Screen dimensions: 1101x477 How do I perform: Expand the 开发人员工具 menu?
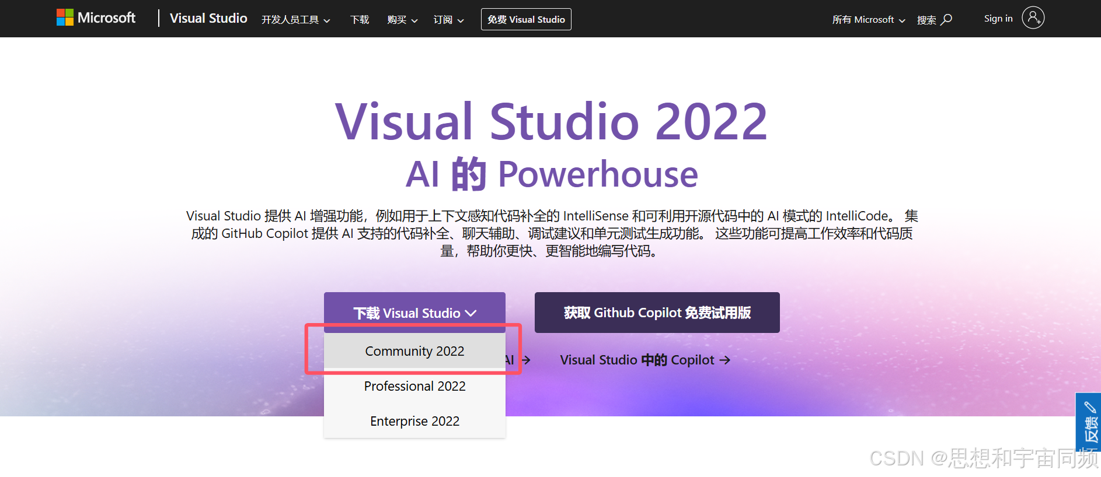[x=296, y=20]
